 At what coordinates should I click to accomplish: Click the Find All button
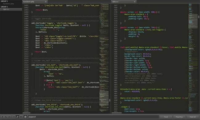point(193,117)
